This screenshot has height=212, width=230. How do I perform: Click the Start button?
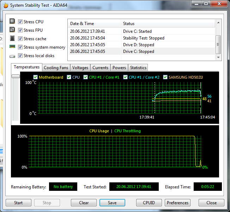[x=18, y=203]
